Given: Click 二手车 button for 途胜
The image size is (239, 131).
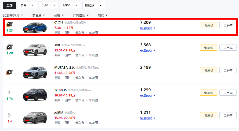Looking at the screenshot, I should click(228, 48).
